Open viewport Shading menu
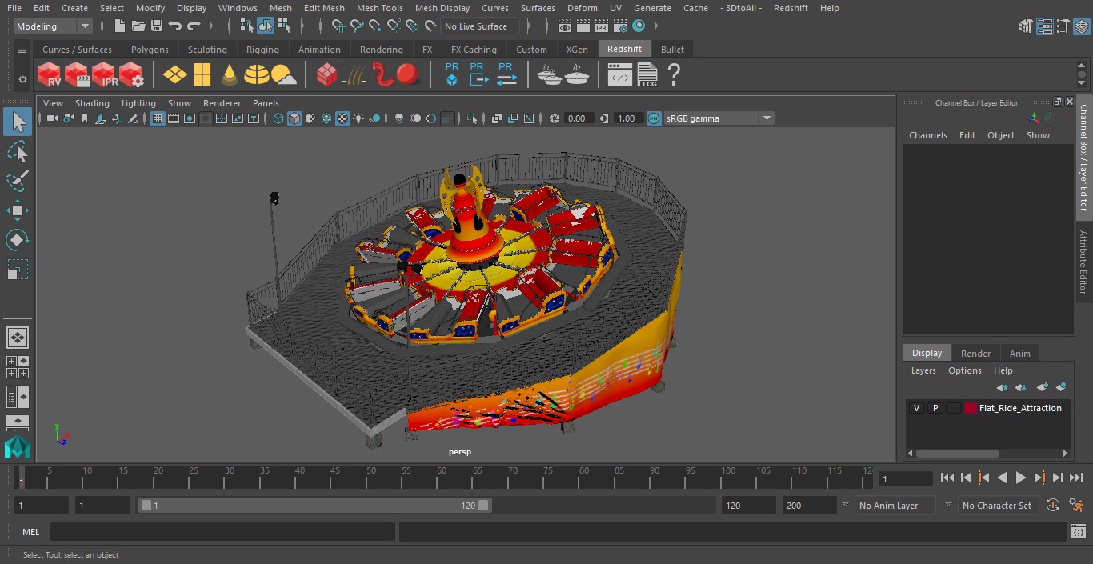 [92, 103]
